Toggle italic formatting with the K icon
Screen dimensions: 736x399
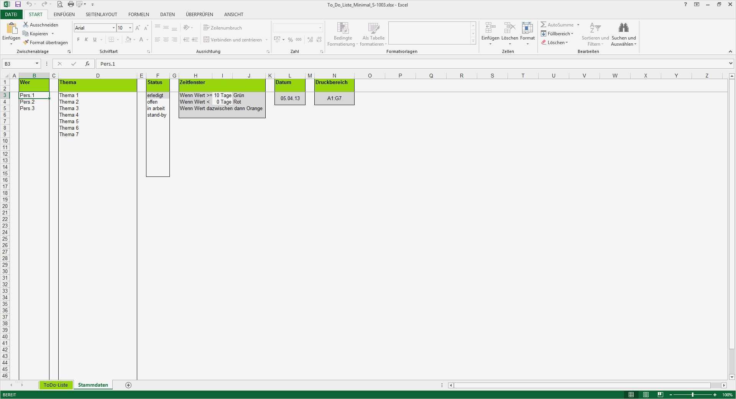point(86,40)
